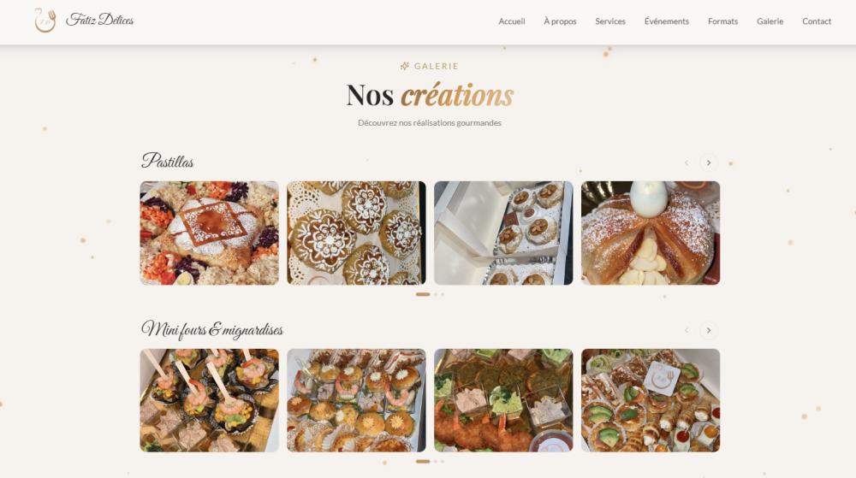Jump to third Pastillas carousel page dot

point(443,294)
